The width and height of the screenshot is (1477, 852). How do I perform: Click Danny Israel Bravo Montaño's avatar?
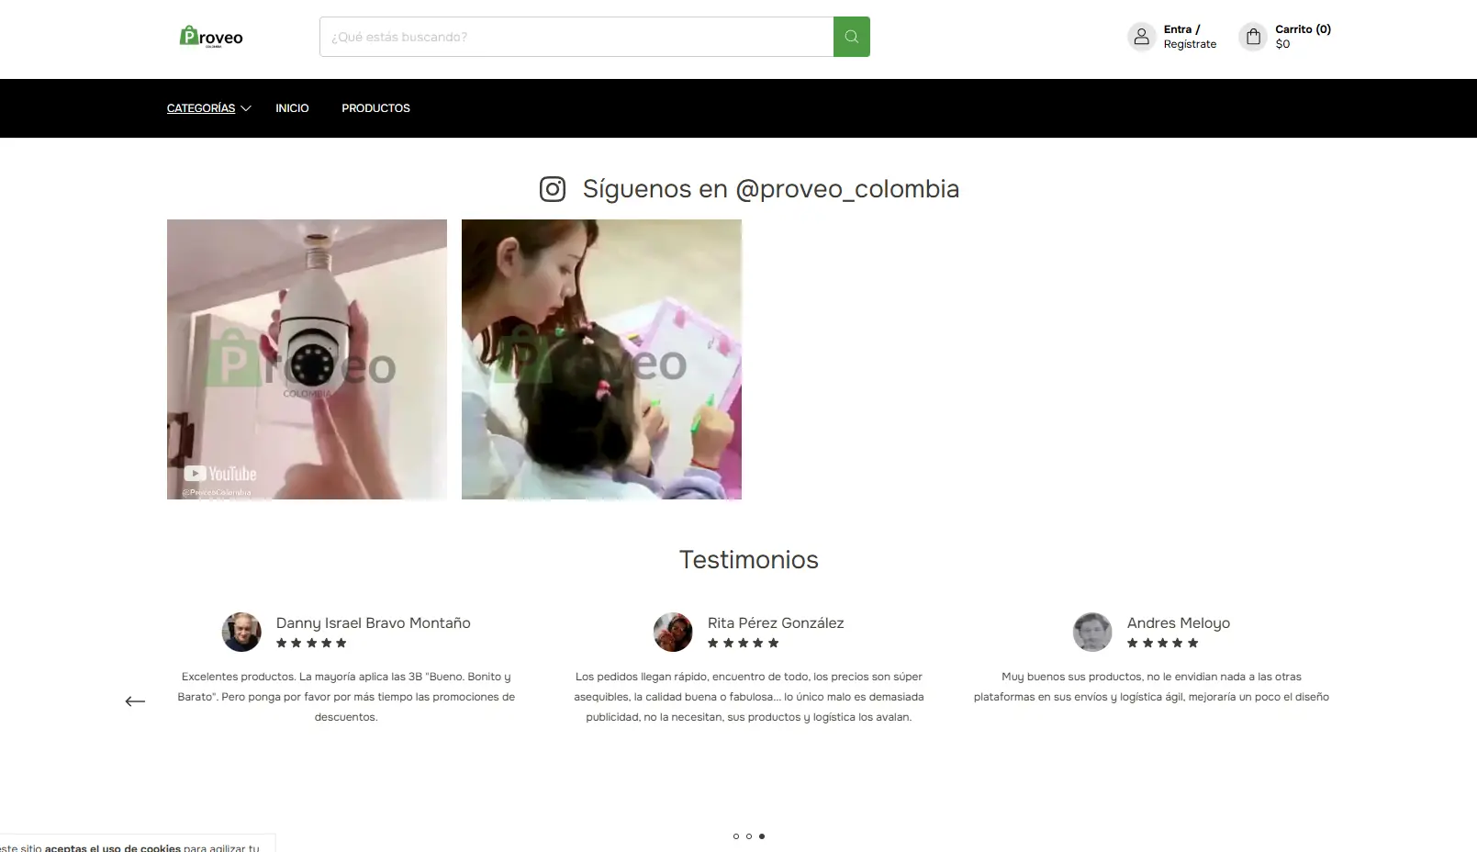pyautogui.click(x=241, y=632)
